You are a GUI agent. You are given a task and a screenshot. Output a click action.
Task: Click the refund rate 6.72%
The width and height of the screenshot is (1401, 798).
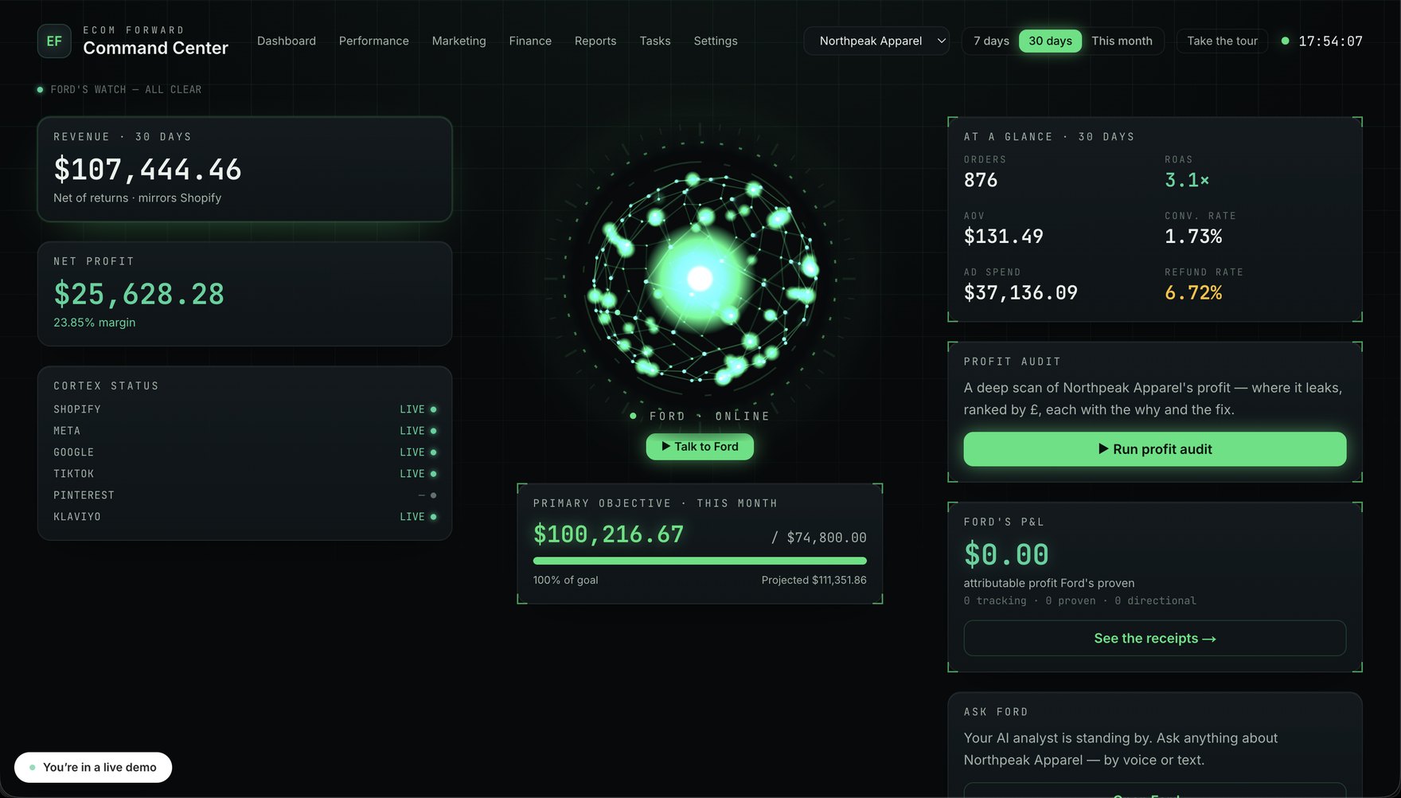point(1193,293)
